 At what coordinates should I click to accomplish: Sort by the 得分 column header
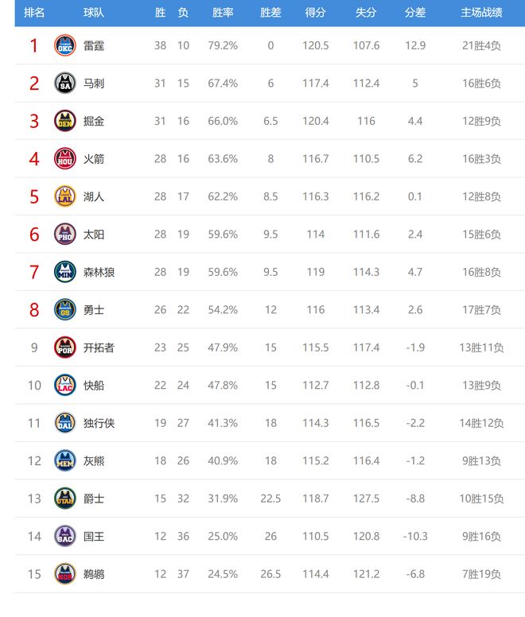pos(315,14)
